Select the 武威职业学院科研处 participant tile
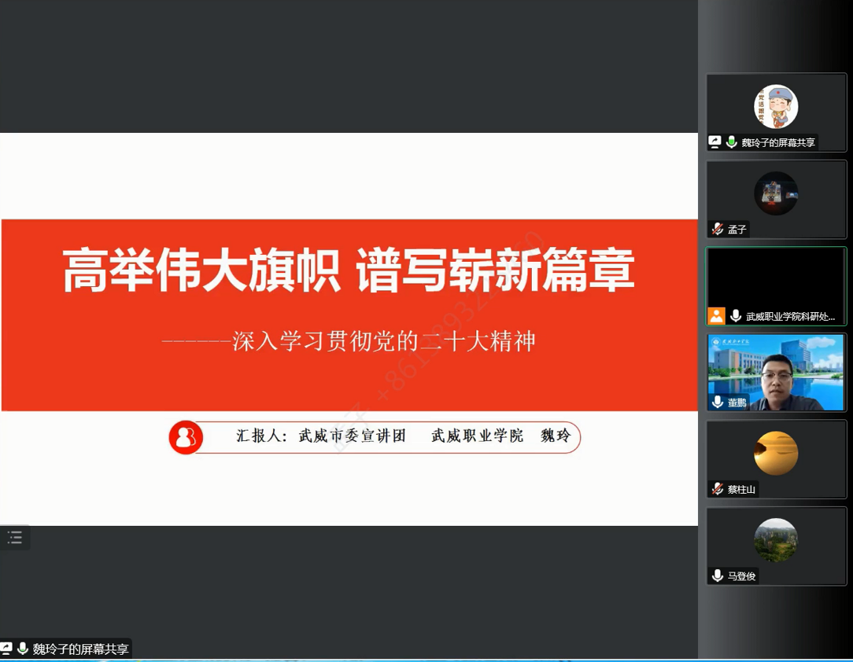The image size is (853, 662). tap(776, 285)
